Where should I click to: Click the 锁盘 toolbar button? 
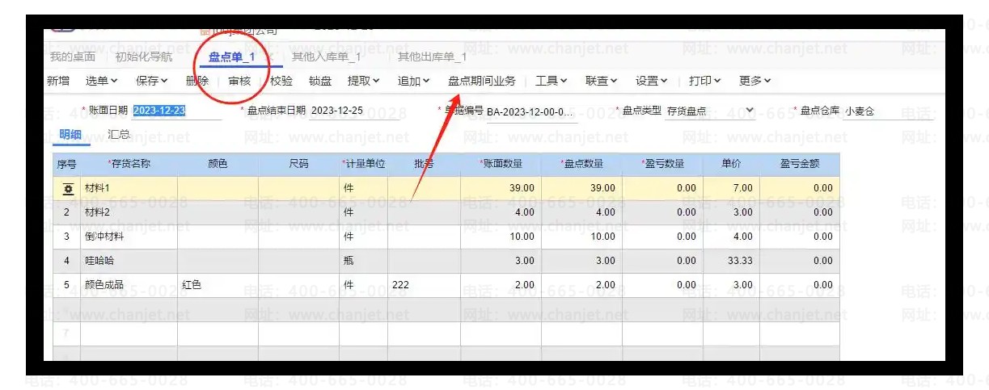coord(320,81)
